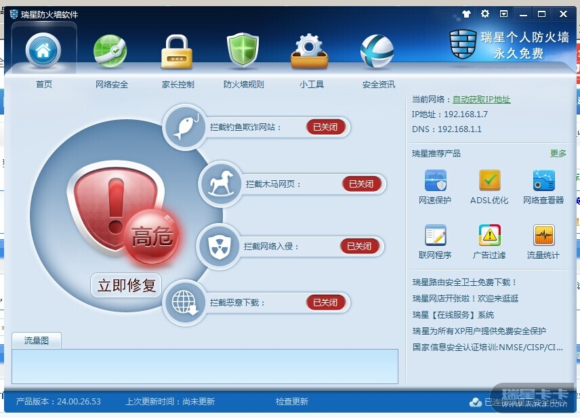The height and width of the screenshot is (418, 580).
Task: Launch the 网速保护 product icon
Action: point(436,180)
